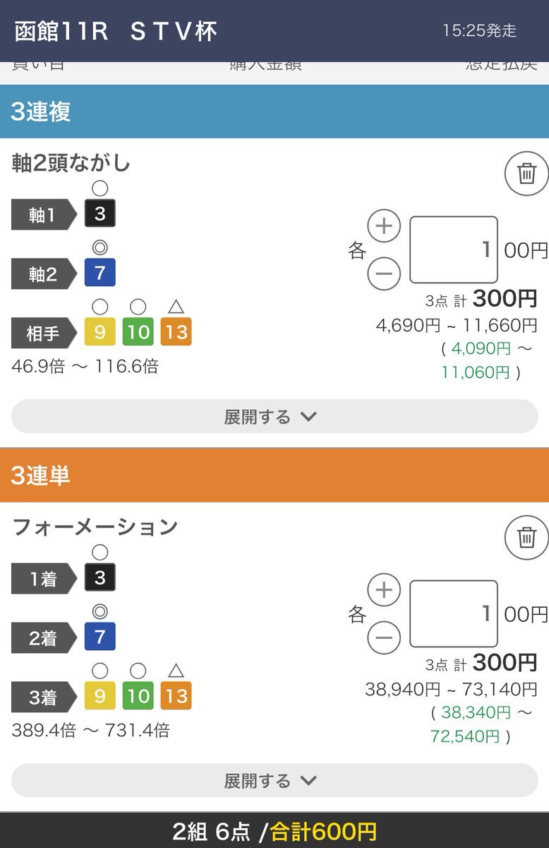Decrease 3連複 bet amount with minus button
This screenshot has height=848, width=549.
(x=384, y=273)
